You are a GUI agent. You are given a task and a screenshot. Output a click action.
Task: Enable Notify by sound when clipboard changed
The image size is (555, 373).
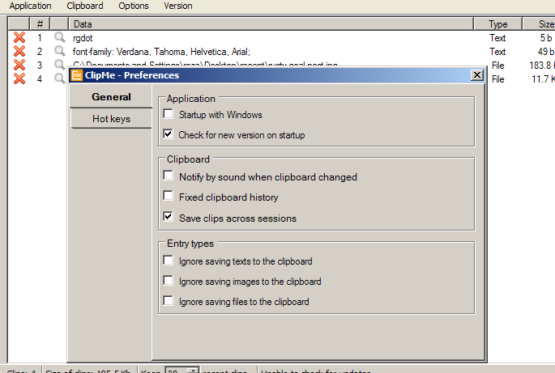click(x=169, y=176)
